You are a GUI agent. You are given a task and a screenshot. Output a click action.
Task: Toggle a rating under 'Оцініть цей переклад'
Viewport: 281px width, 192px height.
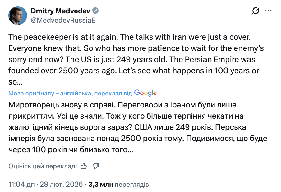(83, 166)
